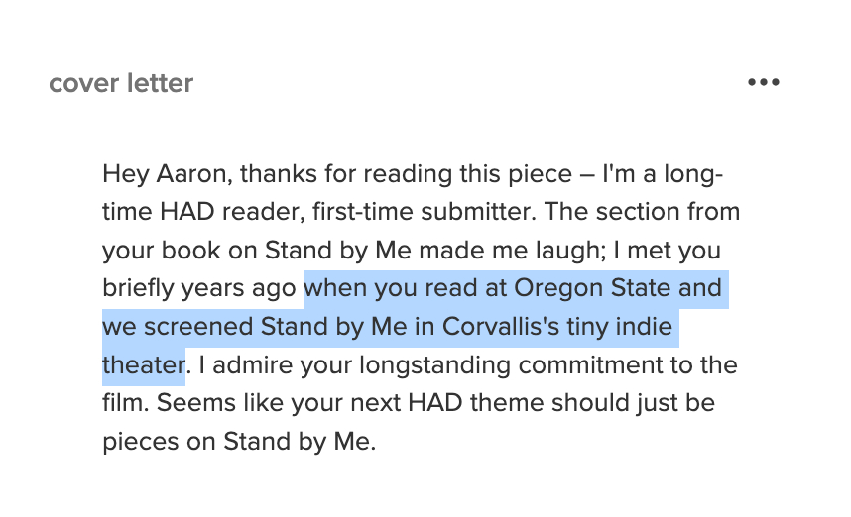
Task: Click the highlighted word 'Corvallis's'
Action: (x=511, y=326)
